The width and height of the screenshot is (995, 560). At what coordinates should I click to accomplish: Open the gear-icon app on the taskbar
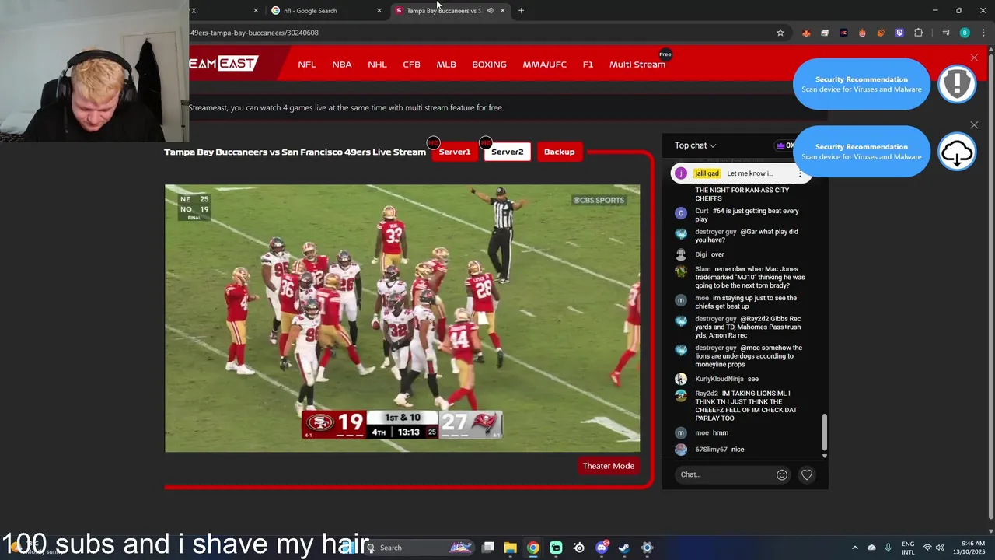[647, 548]
